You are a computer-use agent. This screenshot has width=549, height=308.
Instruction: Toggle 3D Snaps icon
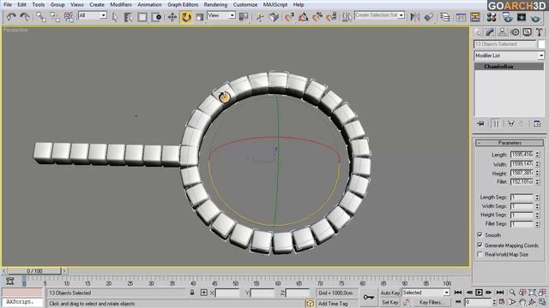point(289,17)
